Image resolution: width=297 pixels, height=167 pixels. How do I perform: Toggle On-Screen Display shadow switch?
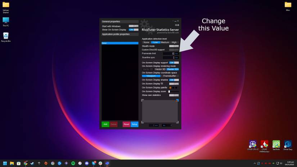pyautogui.click(x=174, y=80)
